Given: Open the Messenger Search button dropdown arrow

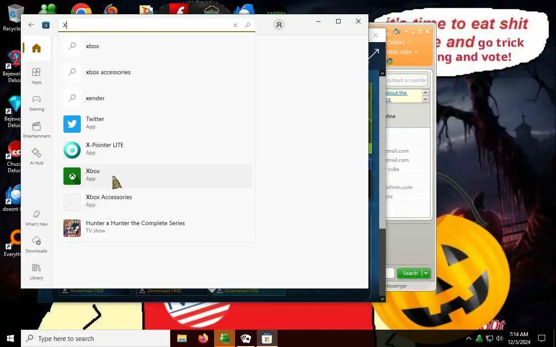Looking at the screenshot, I should tap(426, 273).
